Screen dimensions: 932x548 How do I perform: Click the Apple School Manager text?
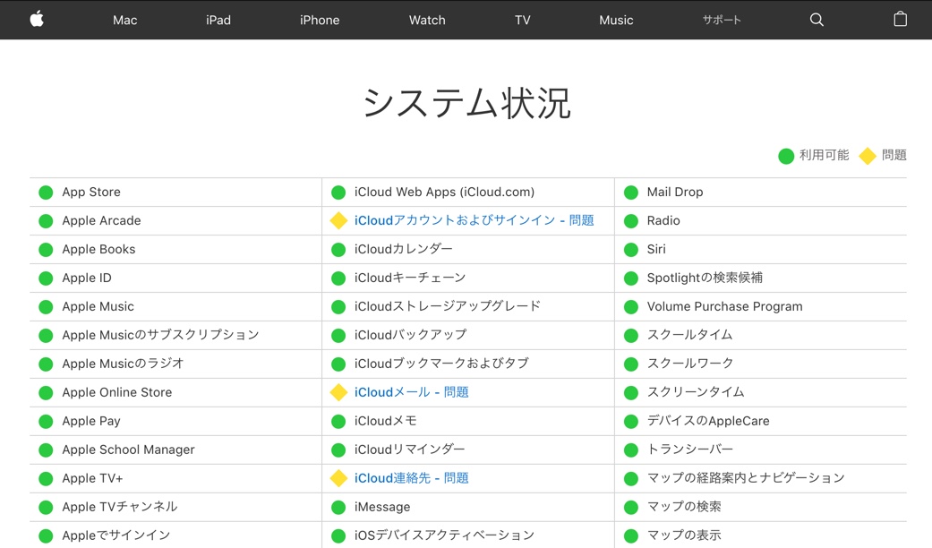pyautogui.click(x=128, y=450)
